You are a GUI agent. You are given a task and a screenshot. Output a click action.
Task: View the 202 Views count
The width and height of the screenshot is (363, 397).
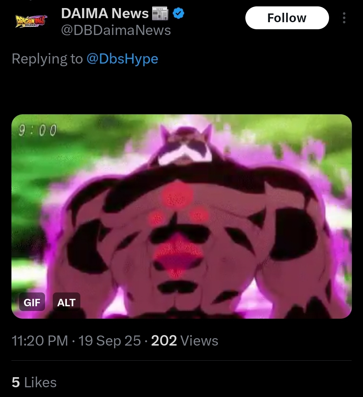tap(185, 341)
